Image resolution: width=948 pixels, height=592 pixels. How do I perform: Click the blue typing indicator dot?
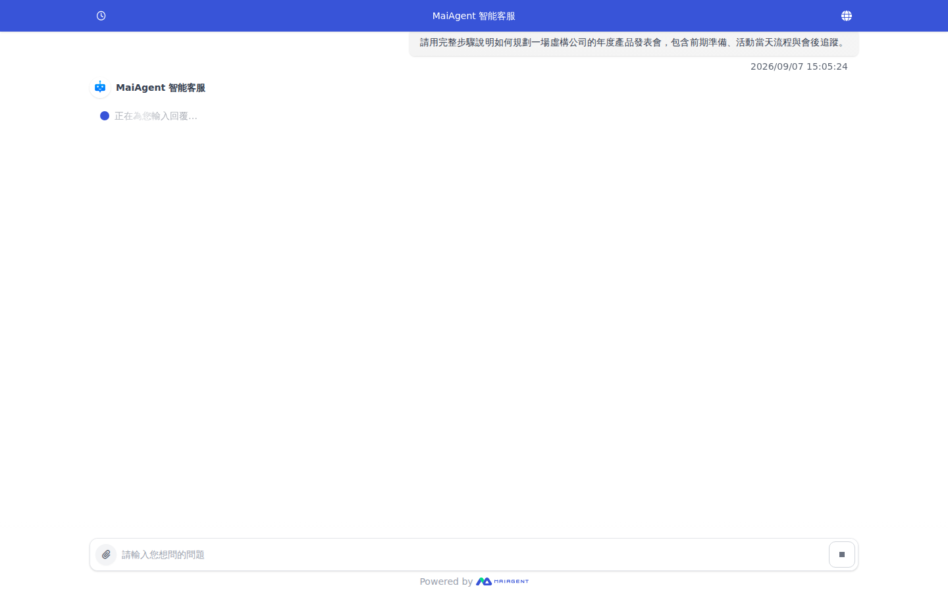point(105,116)
